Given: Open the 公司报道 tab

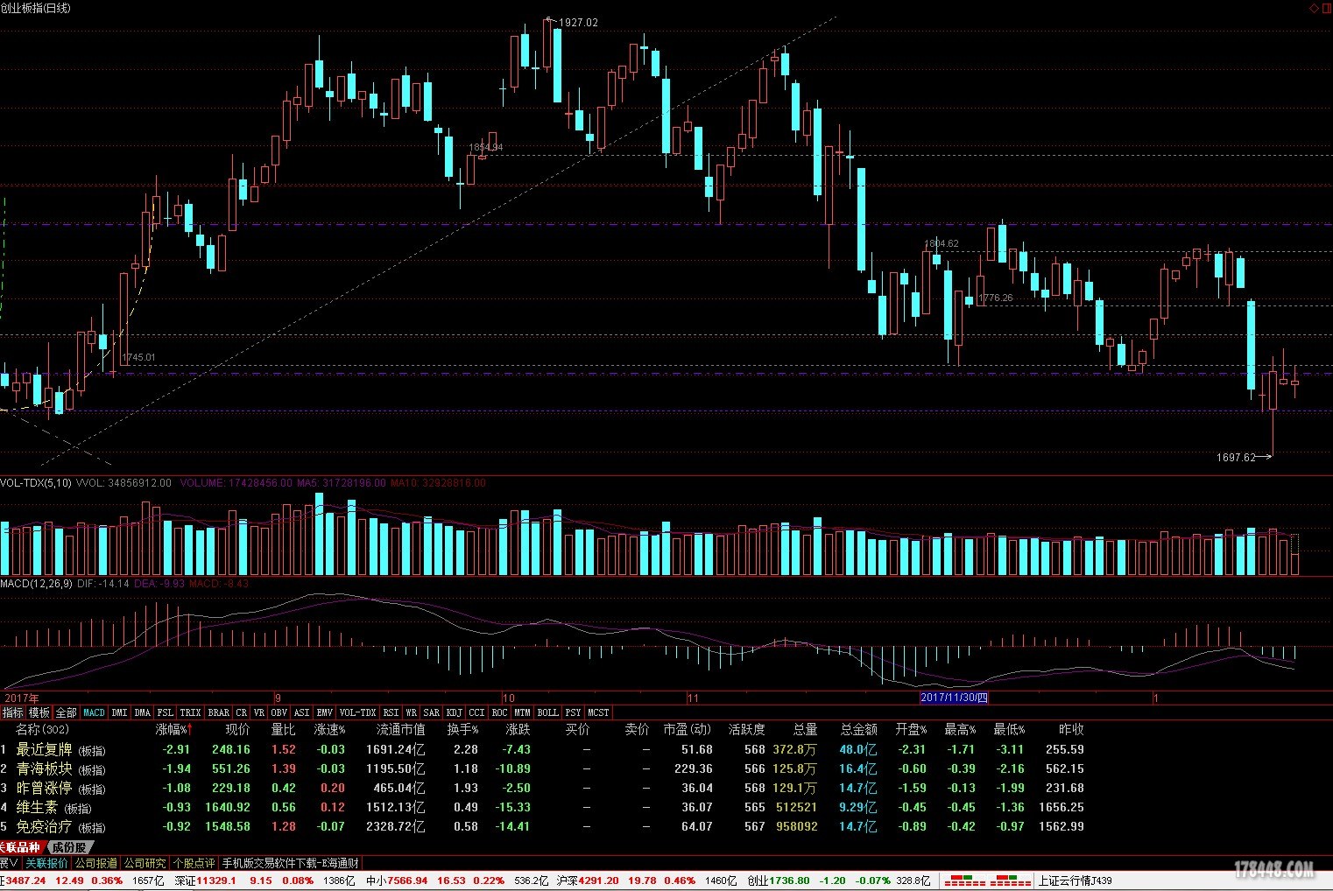Looking at the screenshot, I should [95, 863].
